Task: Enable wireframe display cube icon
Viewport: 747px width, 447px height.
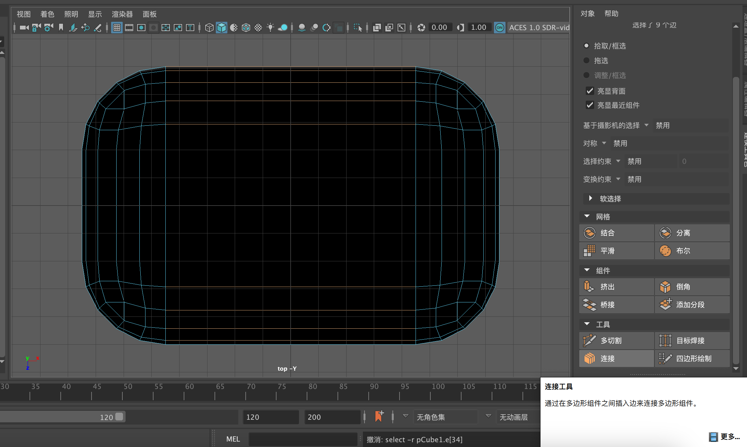Action: [x=209, y=28]
